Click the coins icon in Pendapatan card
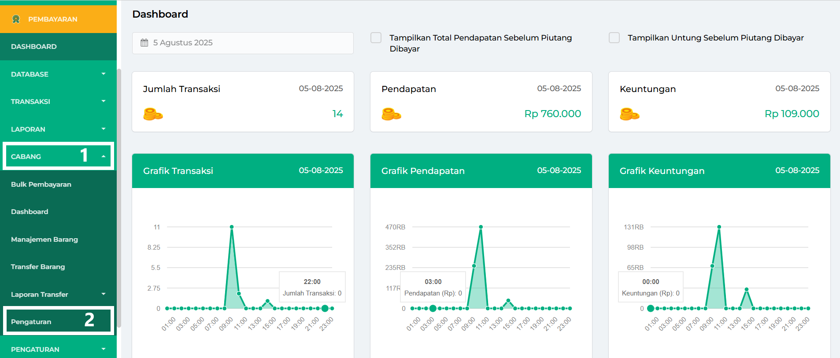Viewport: 840px width, 358px height. coord(391,114)
